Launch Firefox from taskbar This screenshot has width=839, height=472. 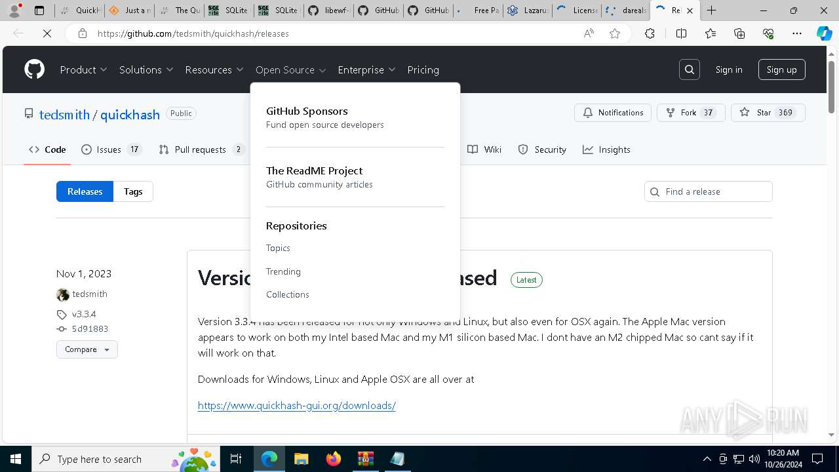point(334,459)
